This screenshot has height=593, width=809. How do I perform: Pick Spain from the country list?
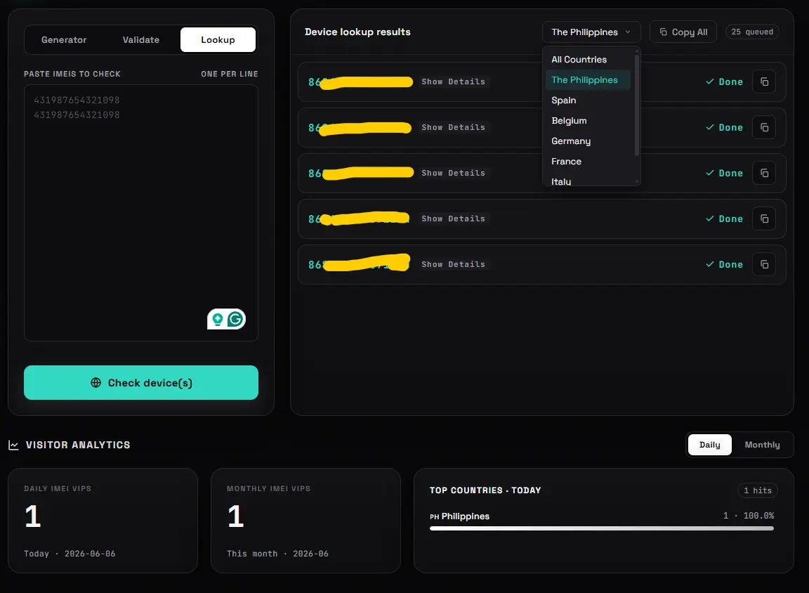tap(588, 100)
